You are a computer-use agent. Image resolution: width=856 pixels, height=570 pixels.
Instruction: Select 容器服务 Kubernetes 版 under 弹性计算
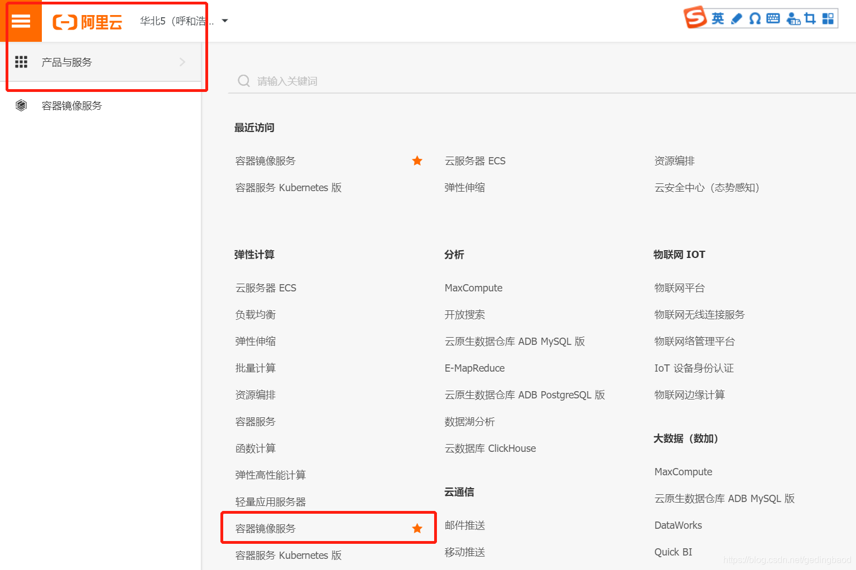(x=288, y=556)
